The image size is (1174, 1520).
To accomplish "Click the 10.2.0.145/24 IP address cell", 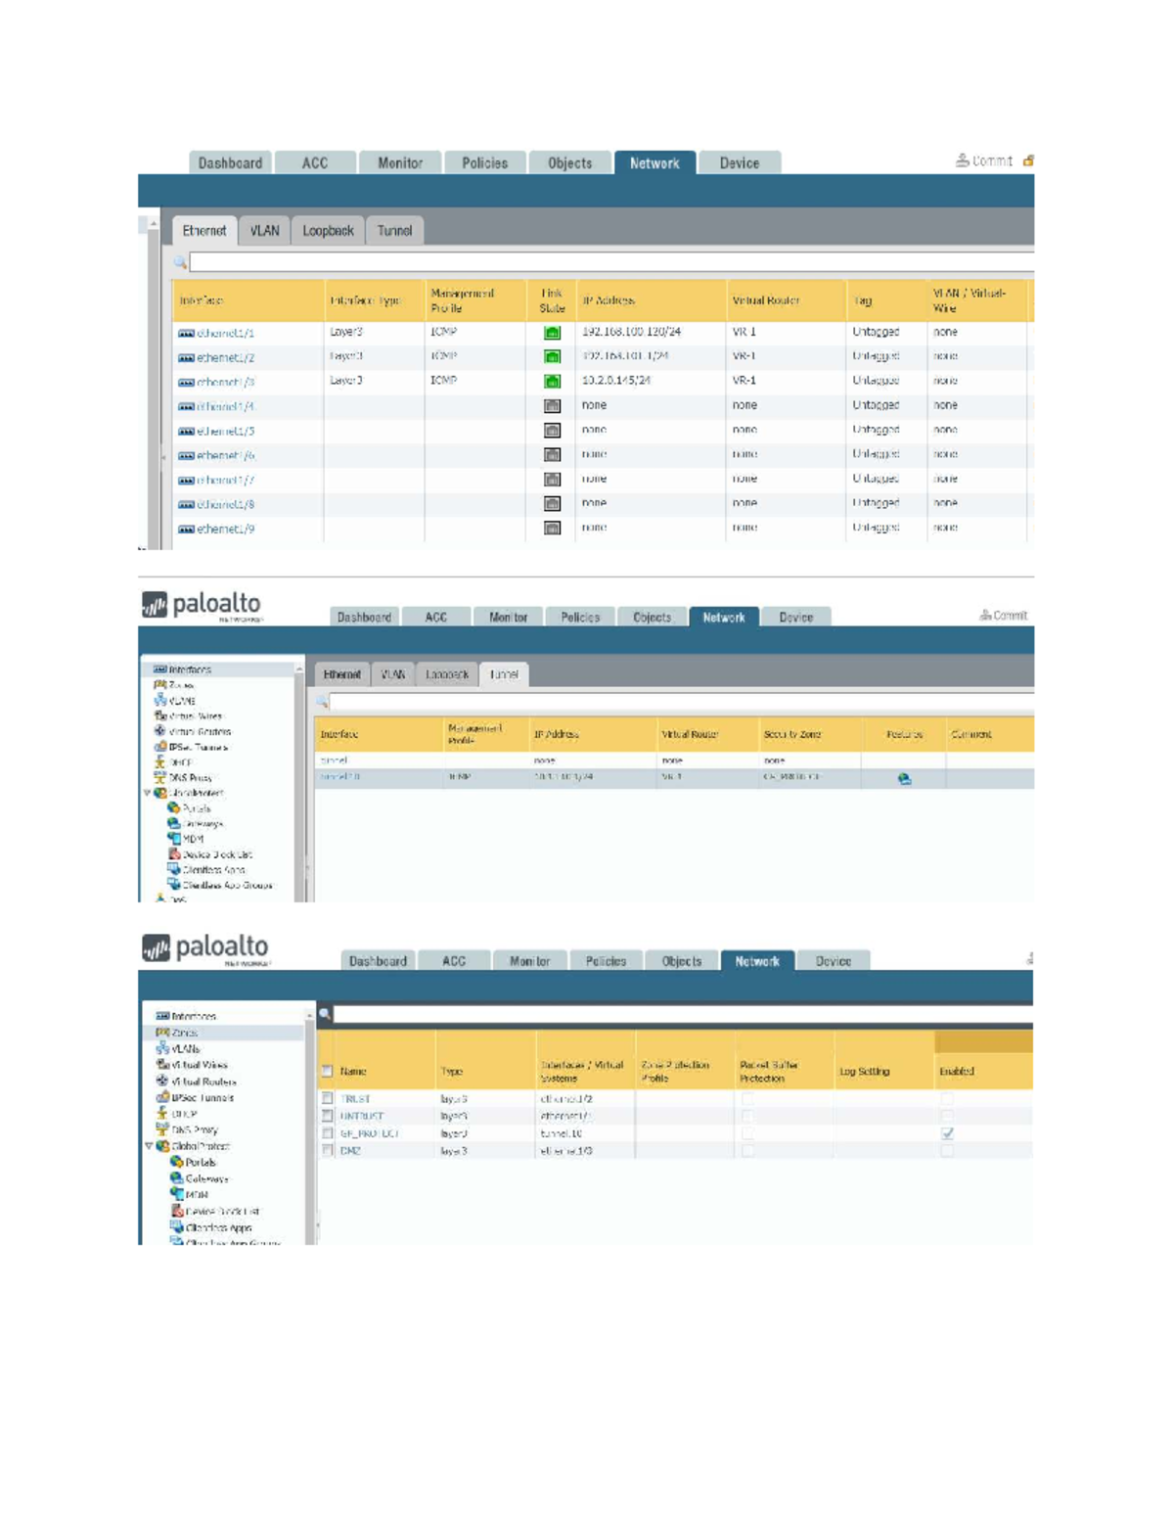I will (x=616, y=381).
